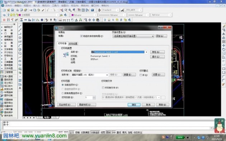Click the magenta layer color swatch
226x141 pixels.
tap(20, 15)
